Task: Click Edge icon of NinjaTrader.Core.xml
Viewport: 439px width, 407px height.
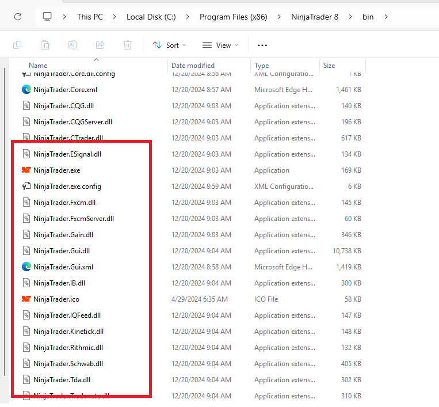Action: click(26, 89)
